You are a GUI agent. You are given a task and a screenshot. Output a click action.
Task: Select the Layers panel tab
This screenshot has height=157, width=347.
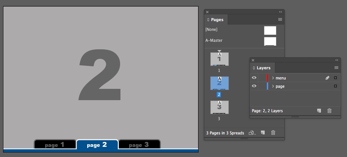pyautogui.click(x=263, y=68)
